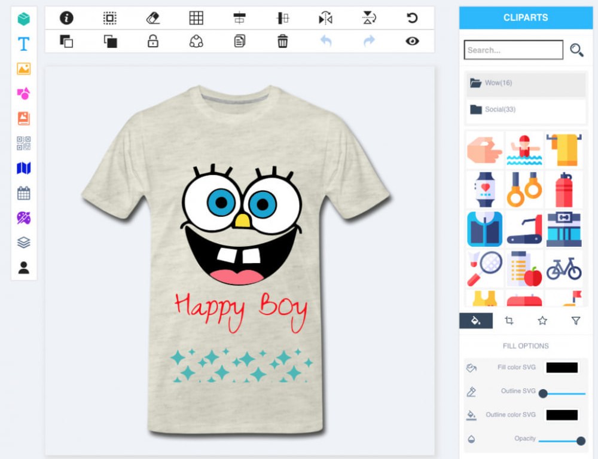598x459 pixels.
Task: Select the yellow towel clipart
Action: (564, 150)
